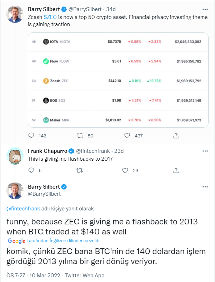Reply to Barry Silbert's Zcash tweet

(x=31, y=136)
